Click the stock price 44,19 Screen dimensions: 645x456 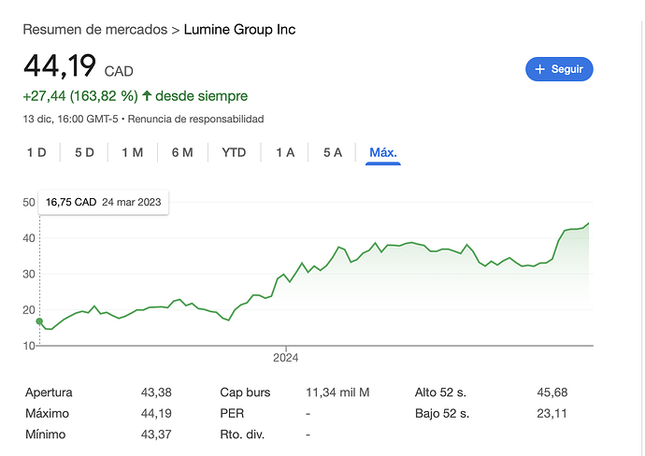[60, 65]
